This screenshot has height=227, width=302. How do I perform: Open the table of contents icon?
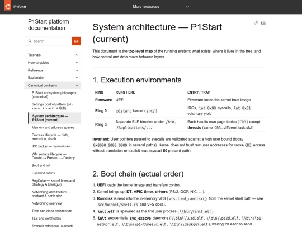pyautogui.click(x=263, y=23)
